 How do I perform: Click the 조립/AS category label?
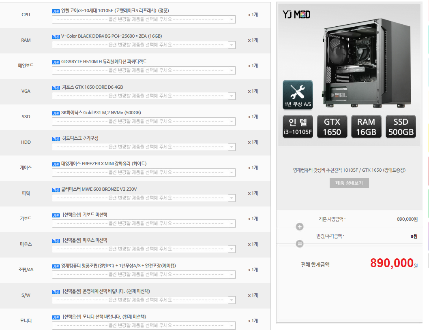coord(26,270)
